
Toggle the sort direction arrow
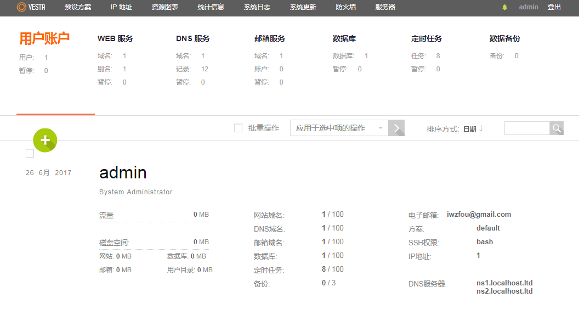tap(481, 128)
